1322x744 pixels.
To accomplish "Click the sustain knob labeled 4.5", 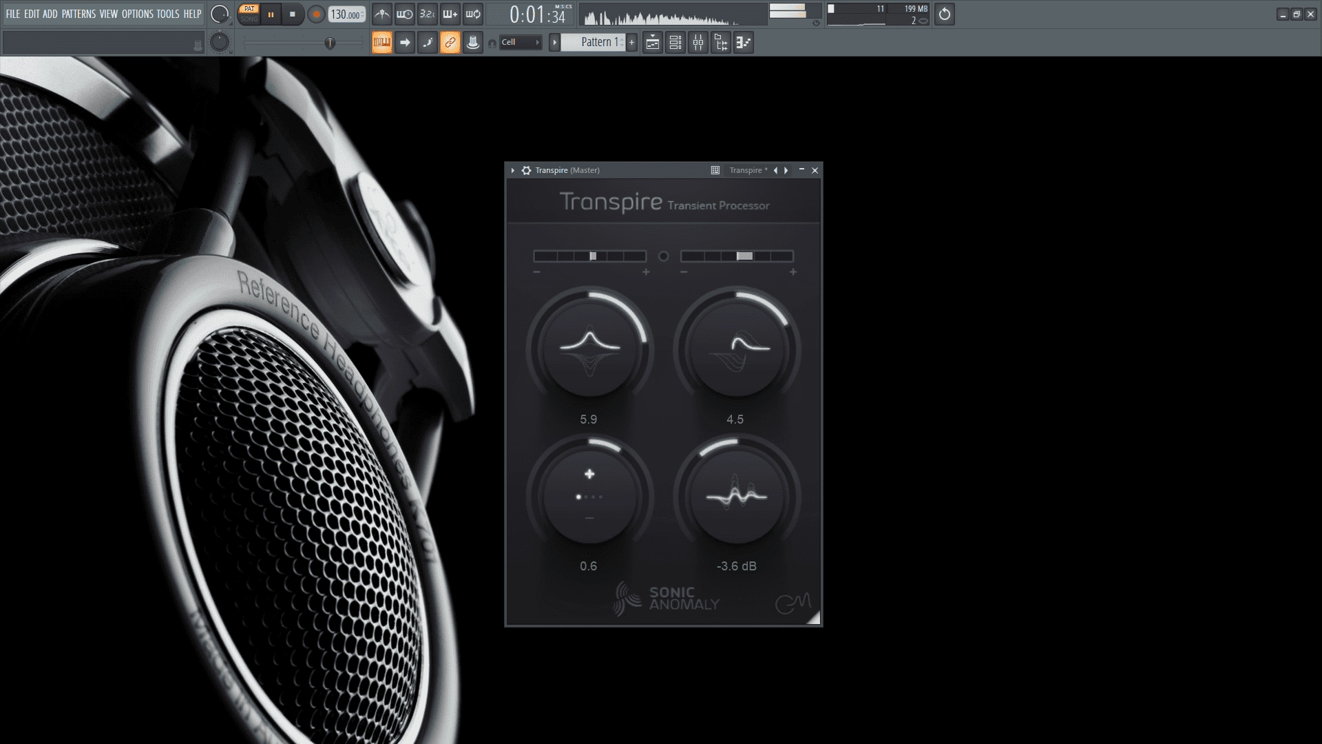I will point(737,349).
